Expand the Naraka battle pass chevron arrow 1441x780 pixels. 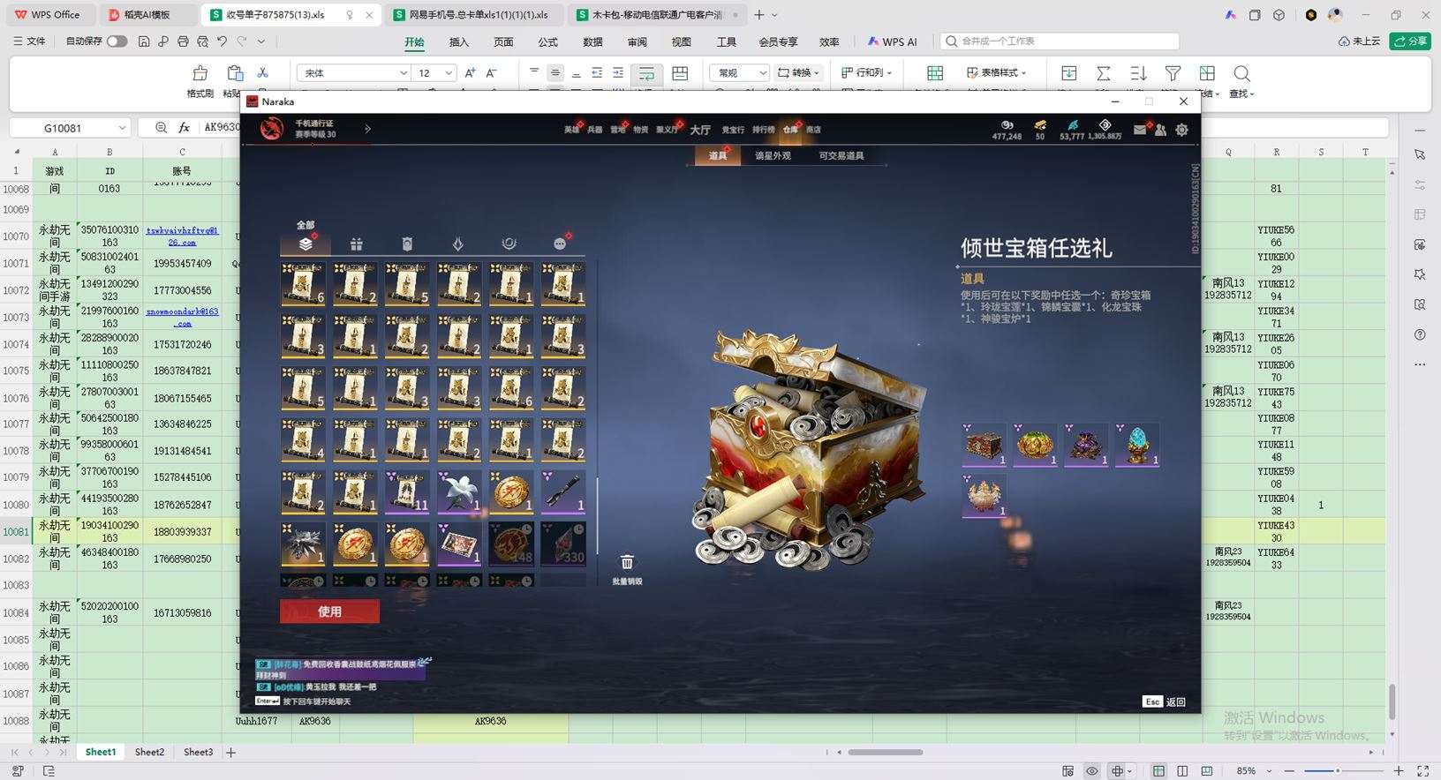click(x=367, y=129)
